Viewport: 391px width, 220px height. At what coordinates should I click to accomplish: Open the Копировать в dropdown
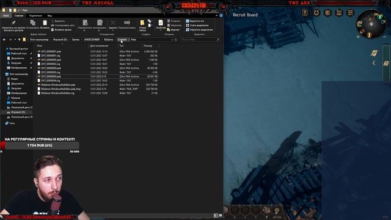point(100,31)
